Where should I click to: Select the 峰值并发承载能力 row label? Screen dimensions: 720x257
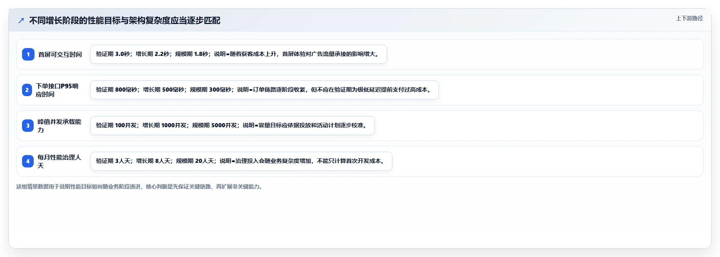(59, 126)
